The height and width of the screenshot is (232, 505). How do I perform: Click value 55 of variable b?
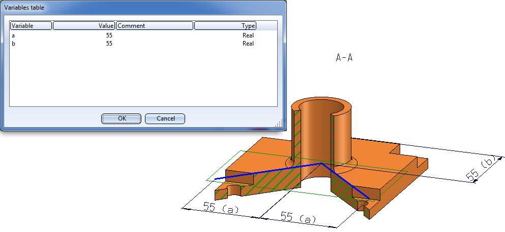(109, 44)
